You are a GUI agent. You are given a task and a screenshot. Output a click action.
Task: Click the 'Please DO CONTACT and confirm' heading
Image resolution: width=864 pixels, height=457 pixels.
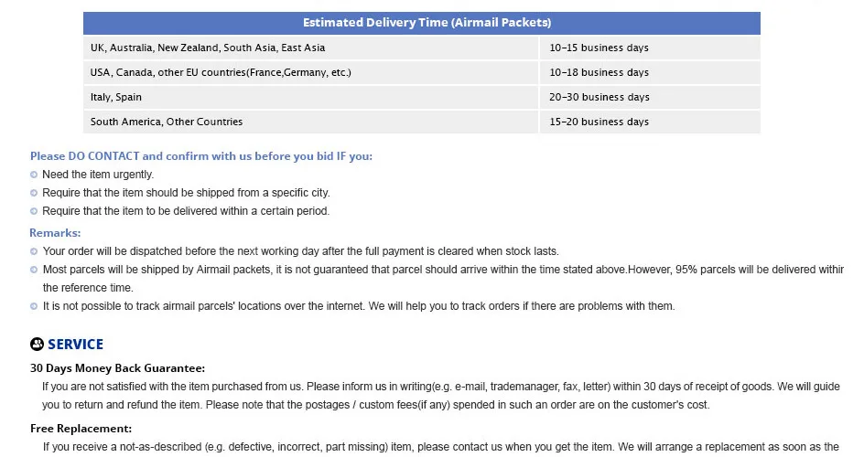click(201, 156)
